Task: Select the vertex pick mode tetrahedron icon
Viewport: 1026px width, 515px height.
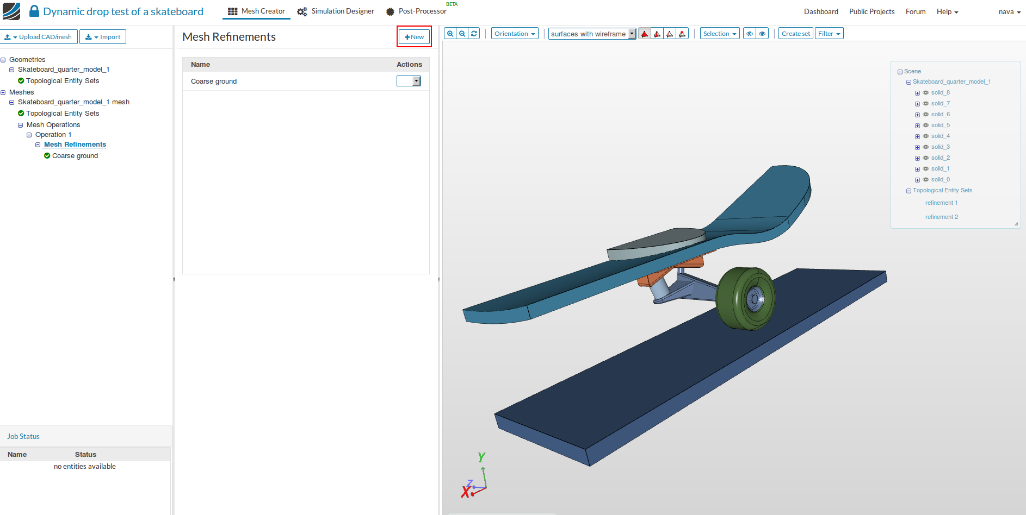Action: coord(682,34)
